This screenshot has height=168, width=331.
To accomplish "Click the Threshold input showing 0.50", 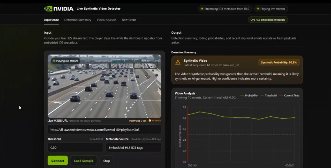I will 75,147.
